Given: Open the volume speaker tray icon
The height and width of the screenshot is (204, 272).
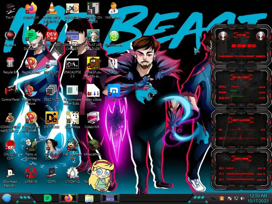Looking at the screenshot, I should point(243,198).
